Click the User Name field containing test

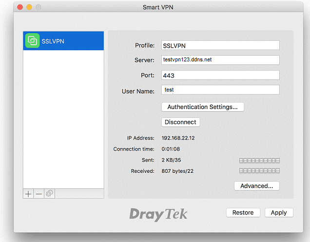pos(220,90)
